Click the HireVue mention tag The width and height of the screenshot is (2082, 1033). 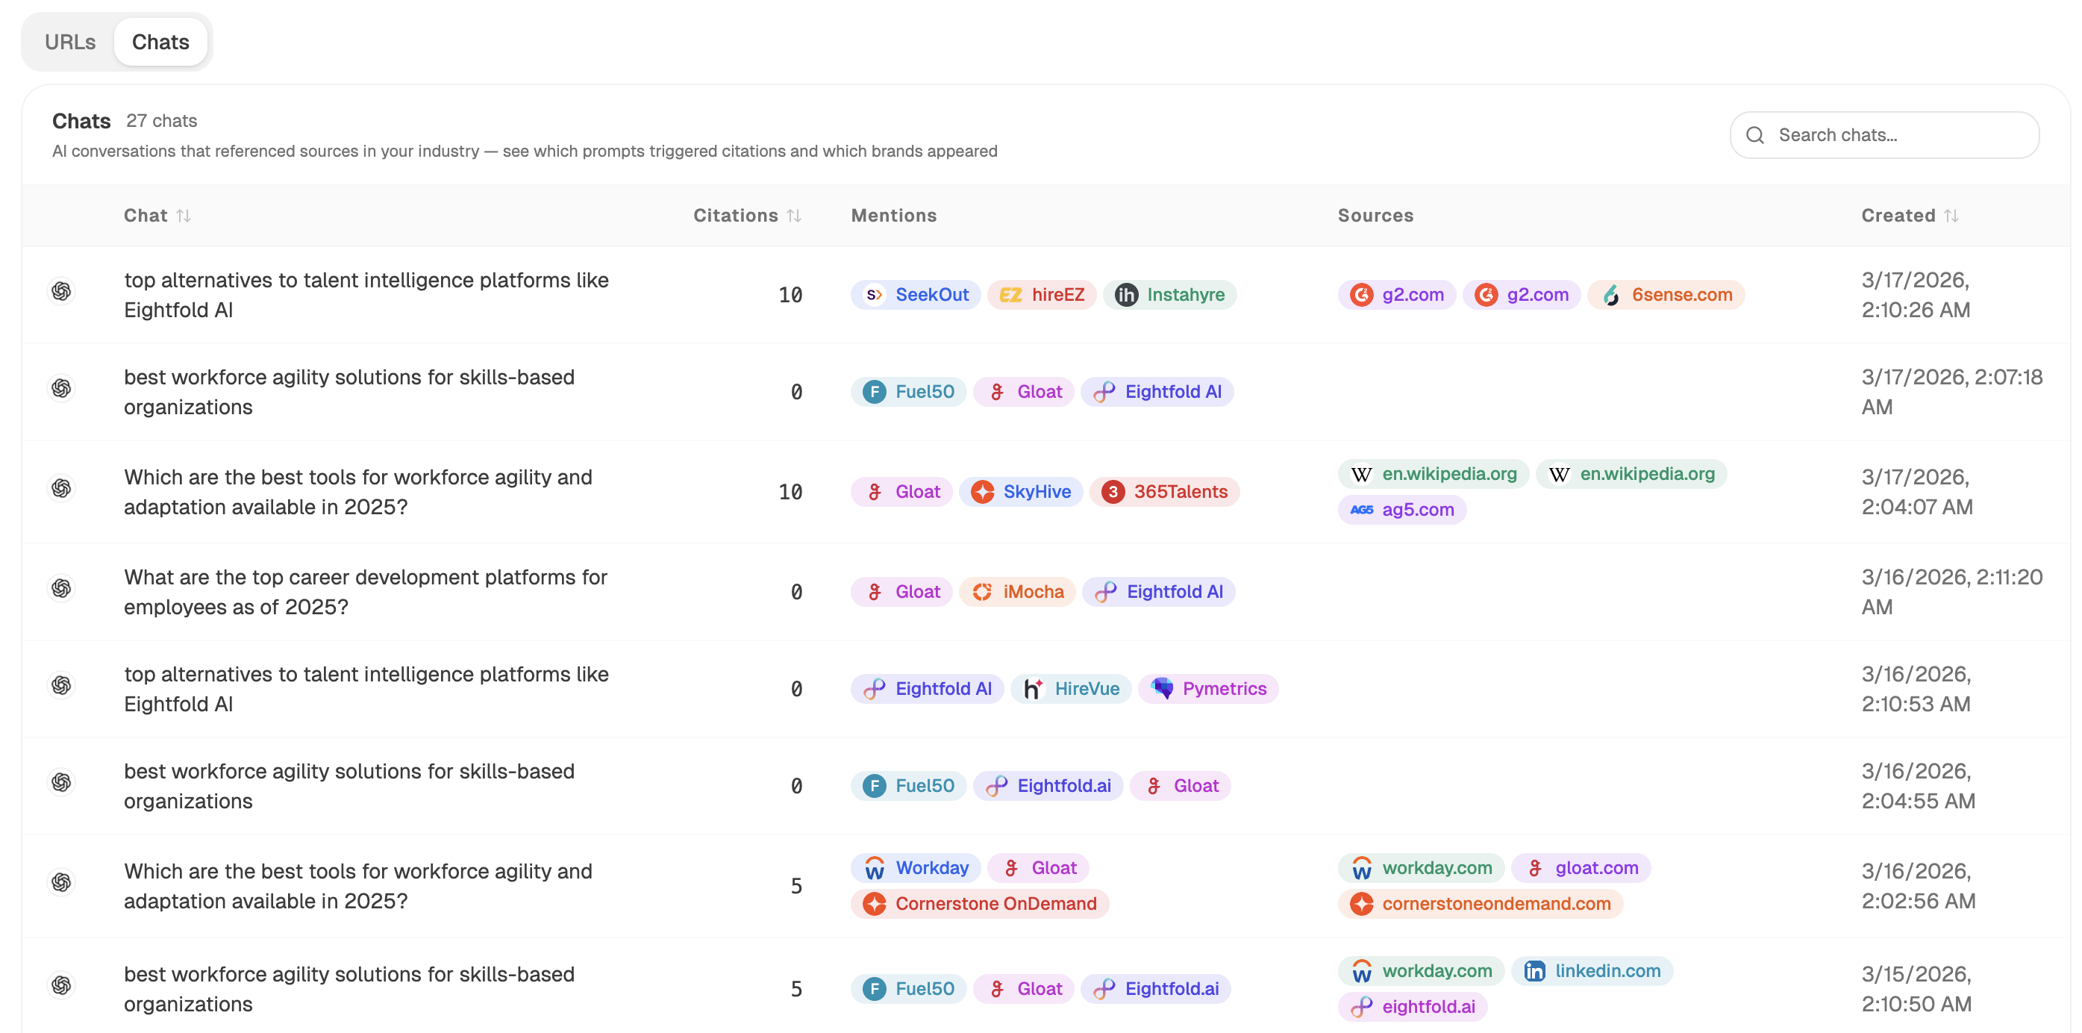point(1070,690)
